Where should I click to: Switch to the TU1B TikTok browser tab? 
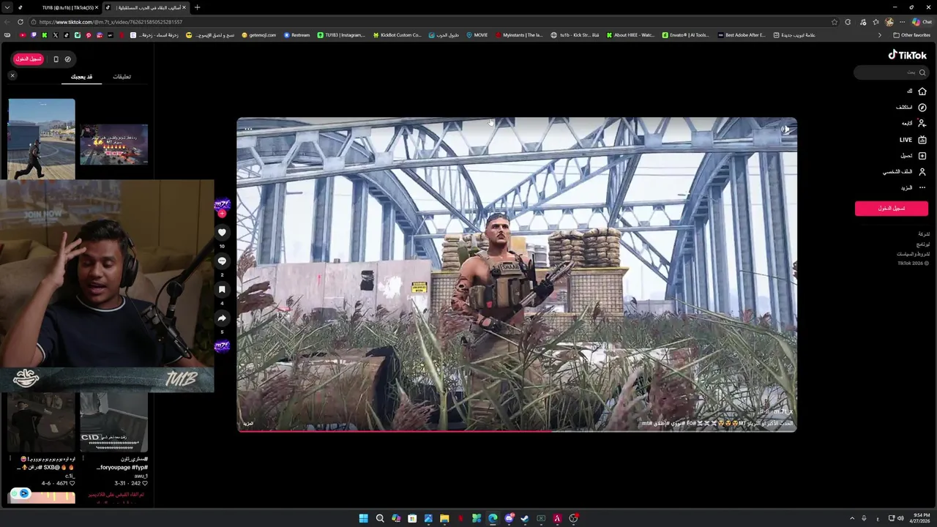59,7
